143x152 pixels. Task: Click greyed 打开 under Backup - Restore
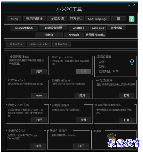[83, 71]
